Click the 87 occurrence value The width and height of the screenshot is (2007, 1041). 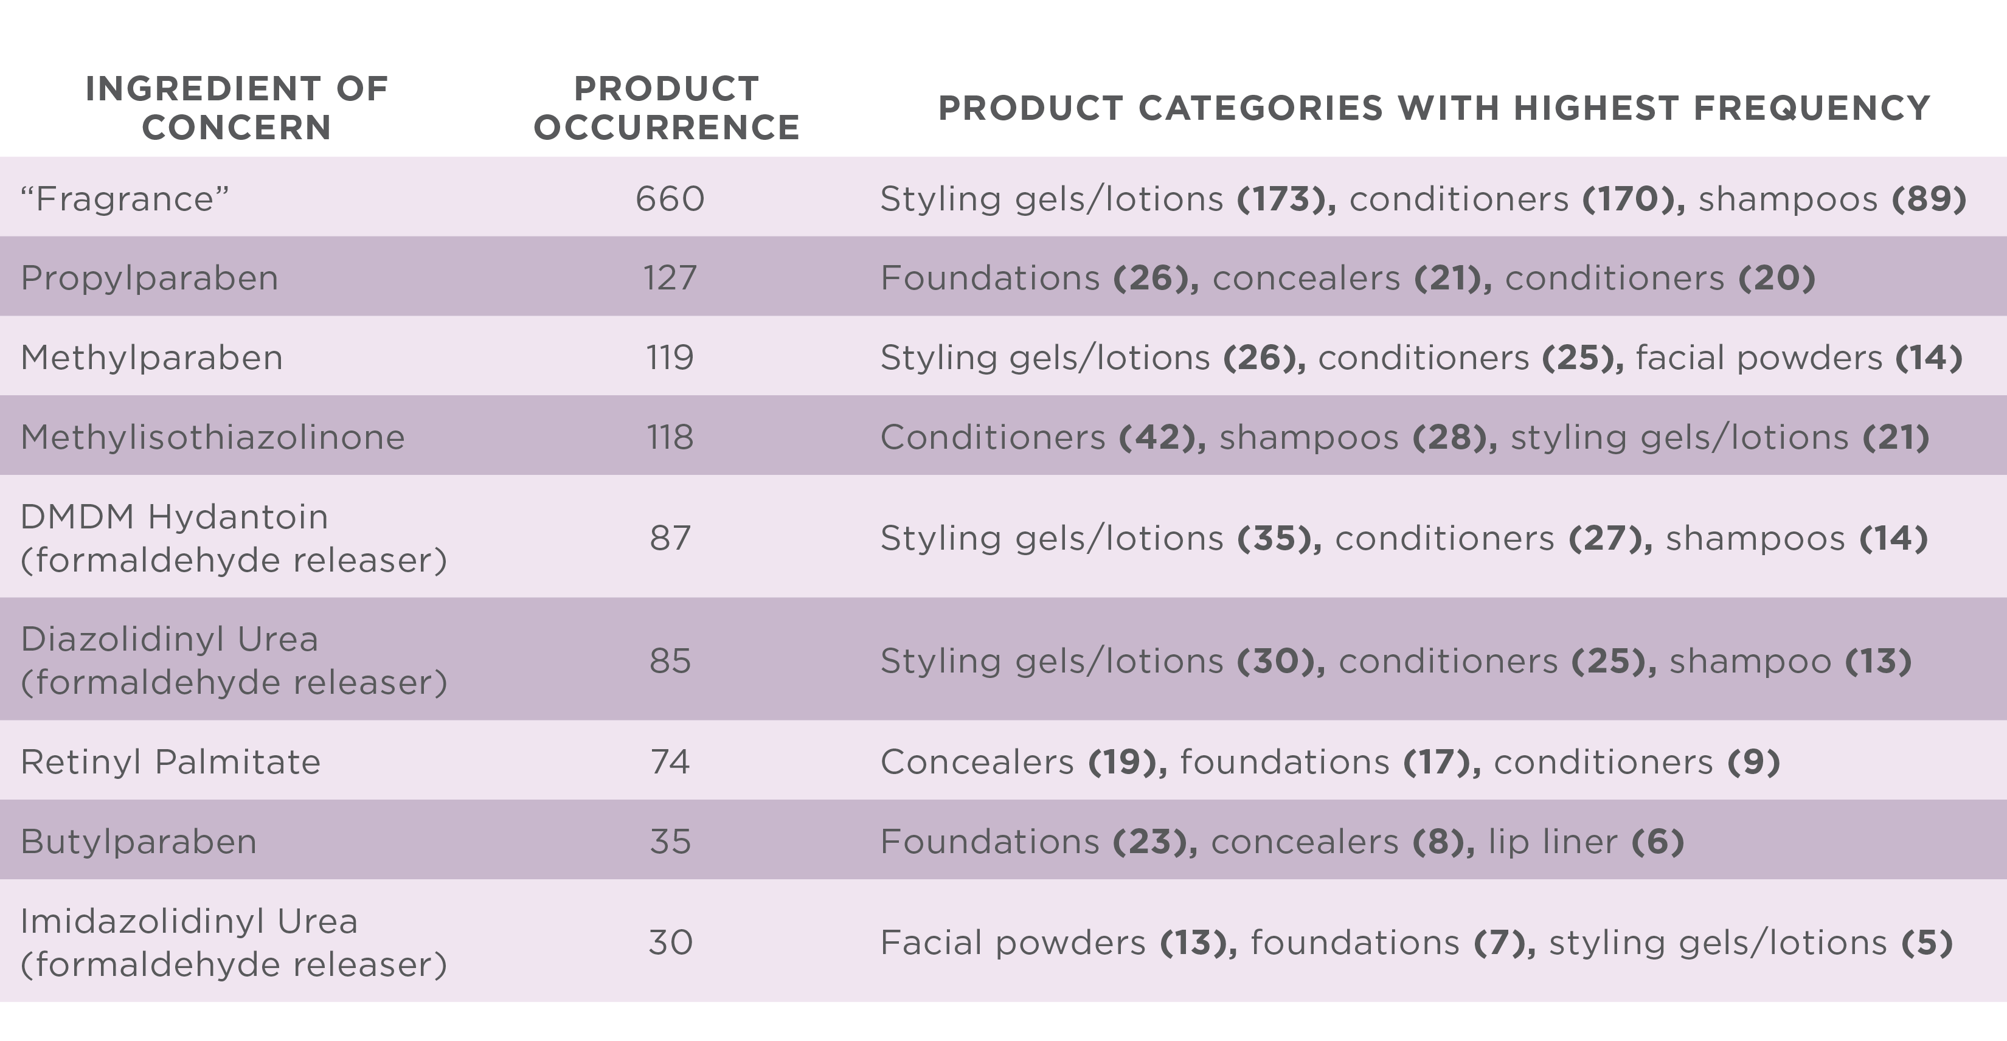click(670, 538)
